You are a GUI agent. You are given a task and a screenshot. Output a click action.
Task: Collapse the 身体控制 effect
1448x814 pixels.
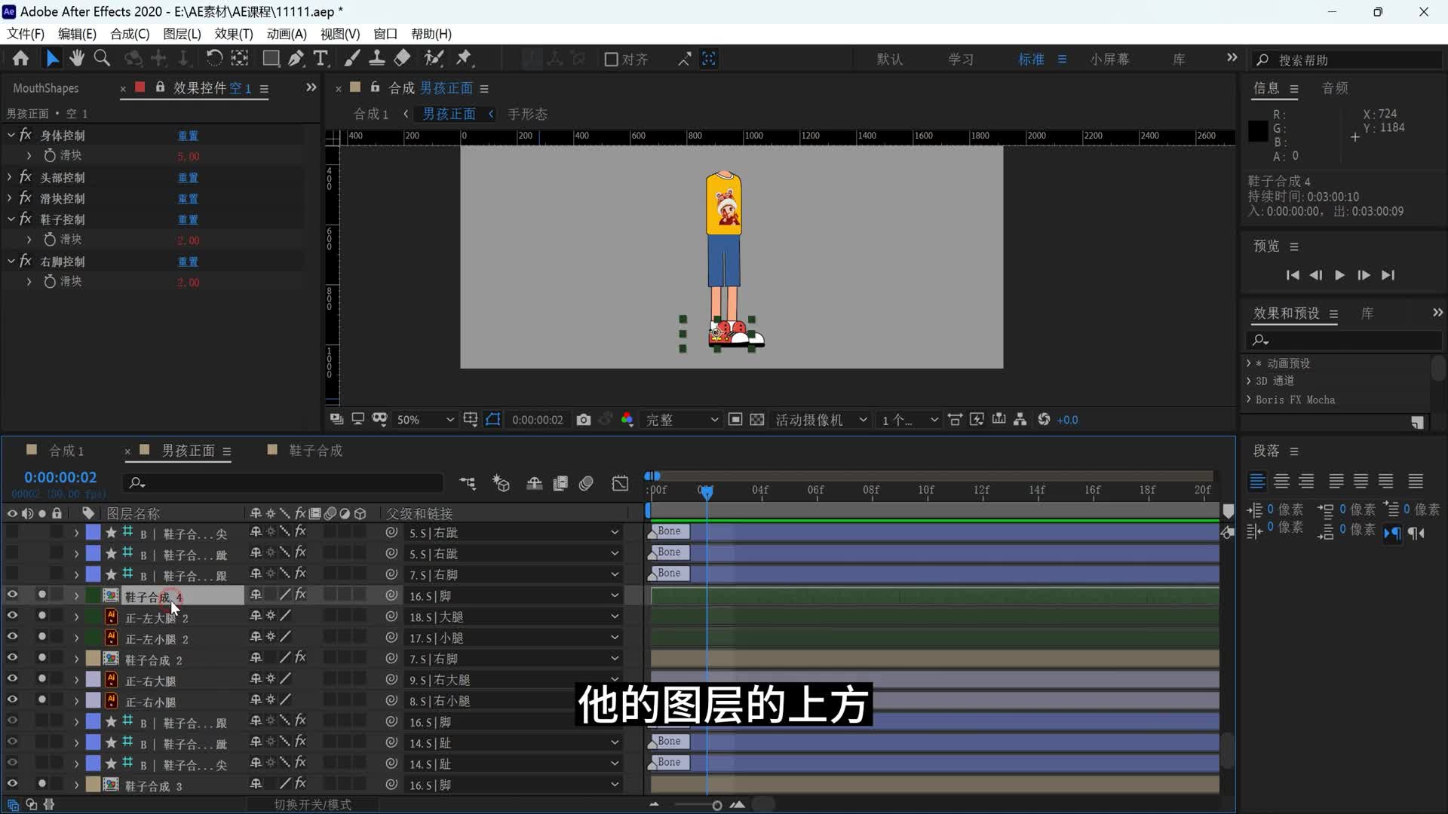(x=11, y=135)
